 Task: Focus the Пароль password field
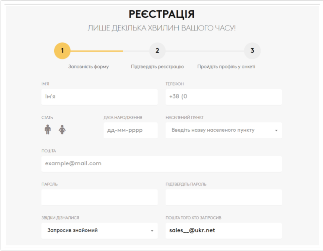[x=99, y=197]
